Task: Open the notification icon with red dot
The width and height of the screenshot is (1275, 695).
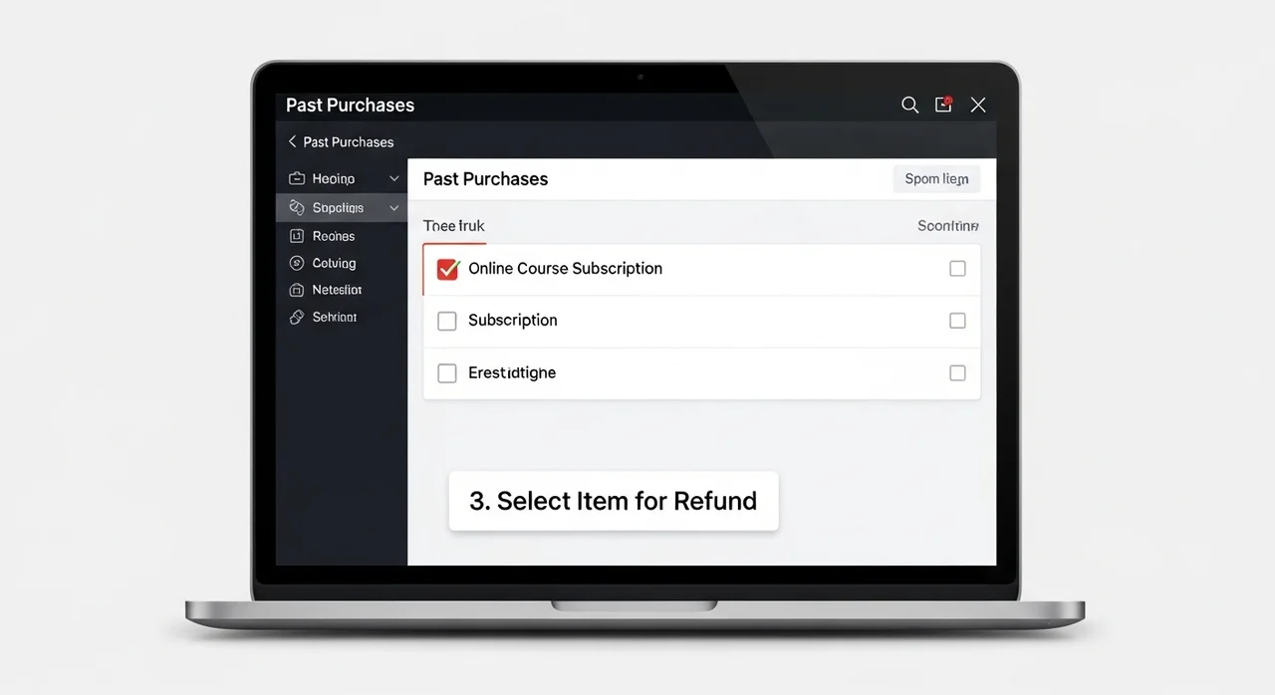Action: tap(942, 105)
